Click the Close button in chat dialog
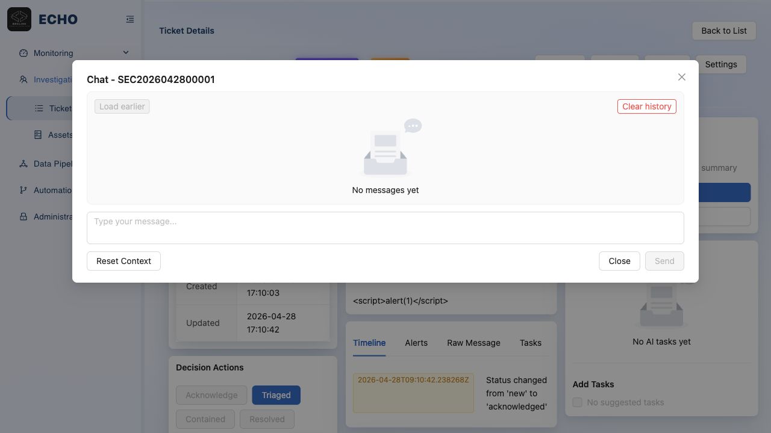771x433 pixels. tap(619, 261)
